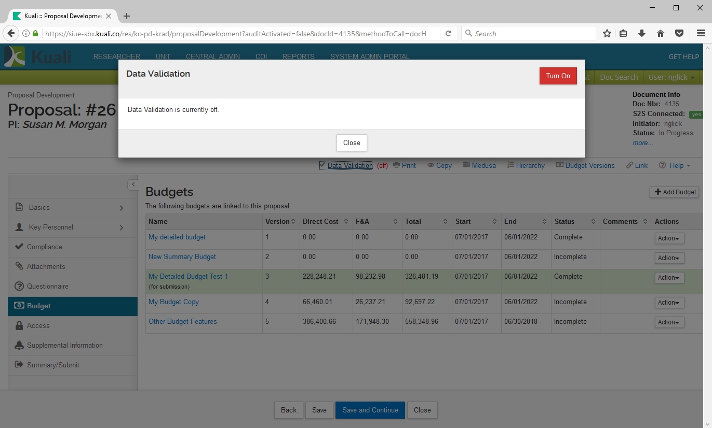
Task: Click the browser Search input field
Action: [x=530, y=33]
